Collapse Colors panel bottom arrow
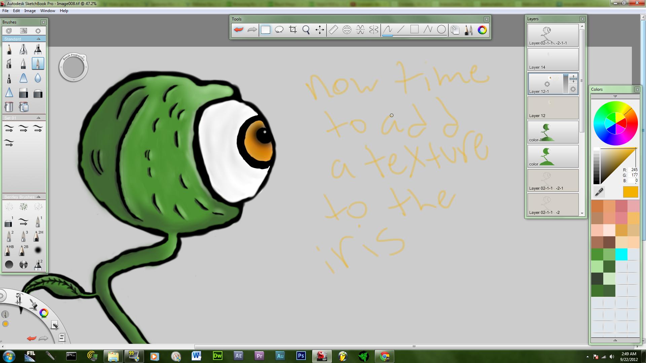The height and width of the screenshot is (363, 646). tap(615, 340)
